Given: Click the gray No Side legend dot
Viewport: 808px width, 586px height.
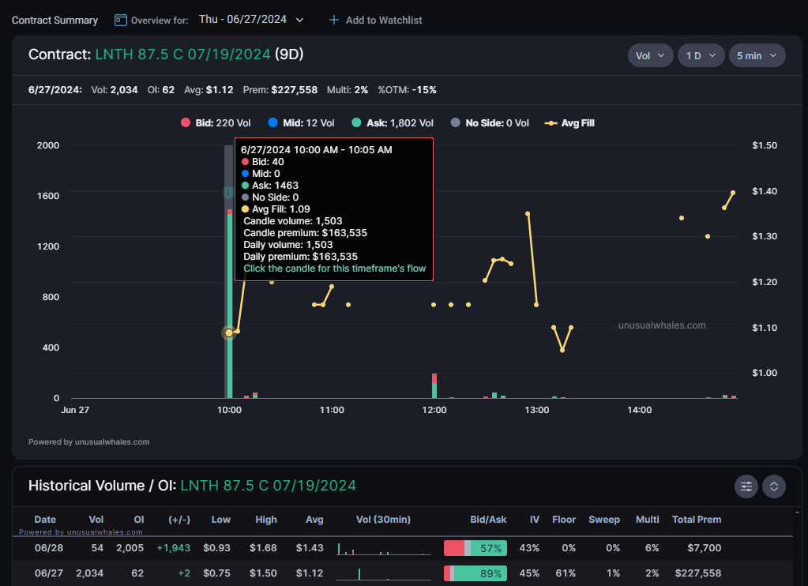Looking at the screenshot, I should point(456,122).
